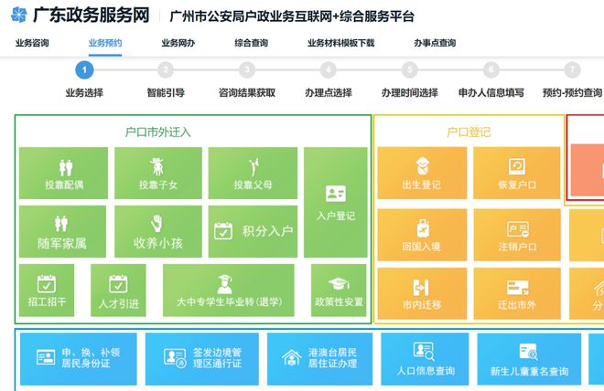
Task: Open 港澳台居民居住证办理 house tile
Action: [x=319, y=359]
